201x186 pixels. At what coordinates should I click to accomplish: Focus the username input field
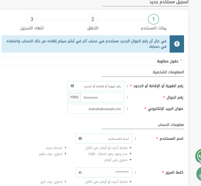coord(104,139)
